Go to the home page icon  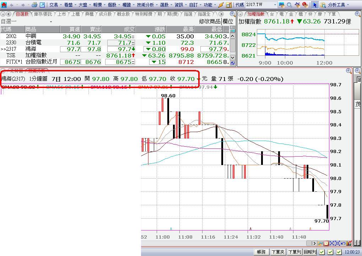tap(4, 5)
